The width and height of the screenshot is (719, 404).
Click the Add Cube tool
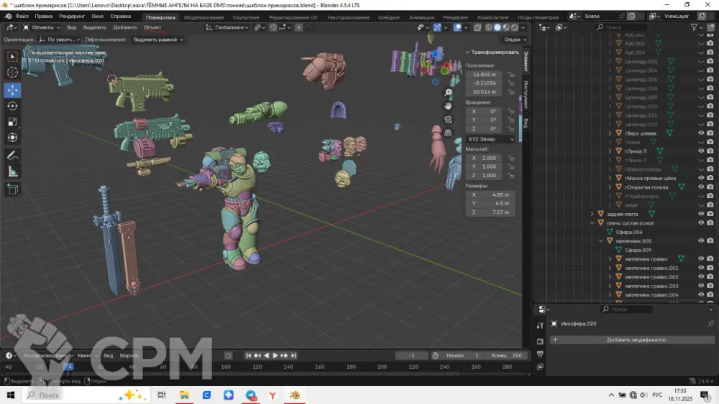[x=13, y=189]
